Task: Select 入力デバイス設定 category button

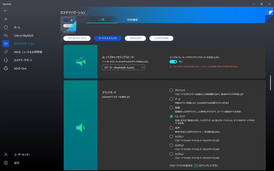Action: pos(161,38)
